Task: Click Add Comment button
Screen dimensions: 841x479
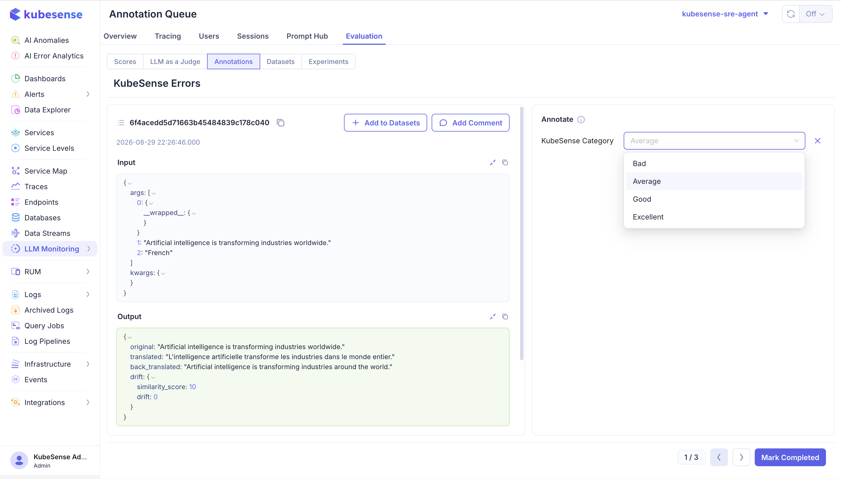Action: tap(471, 123)
